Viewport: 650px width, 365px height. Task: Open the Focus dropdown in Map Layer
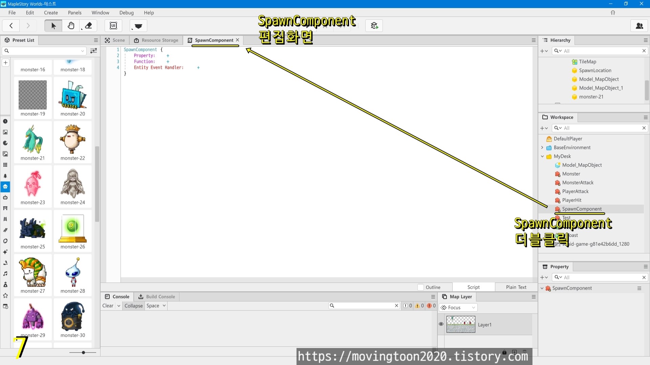[458, 308]
